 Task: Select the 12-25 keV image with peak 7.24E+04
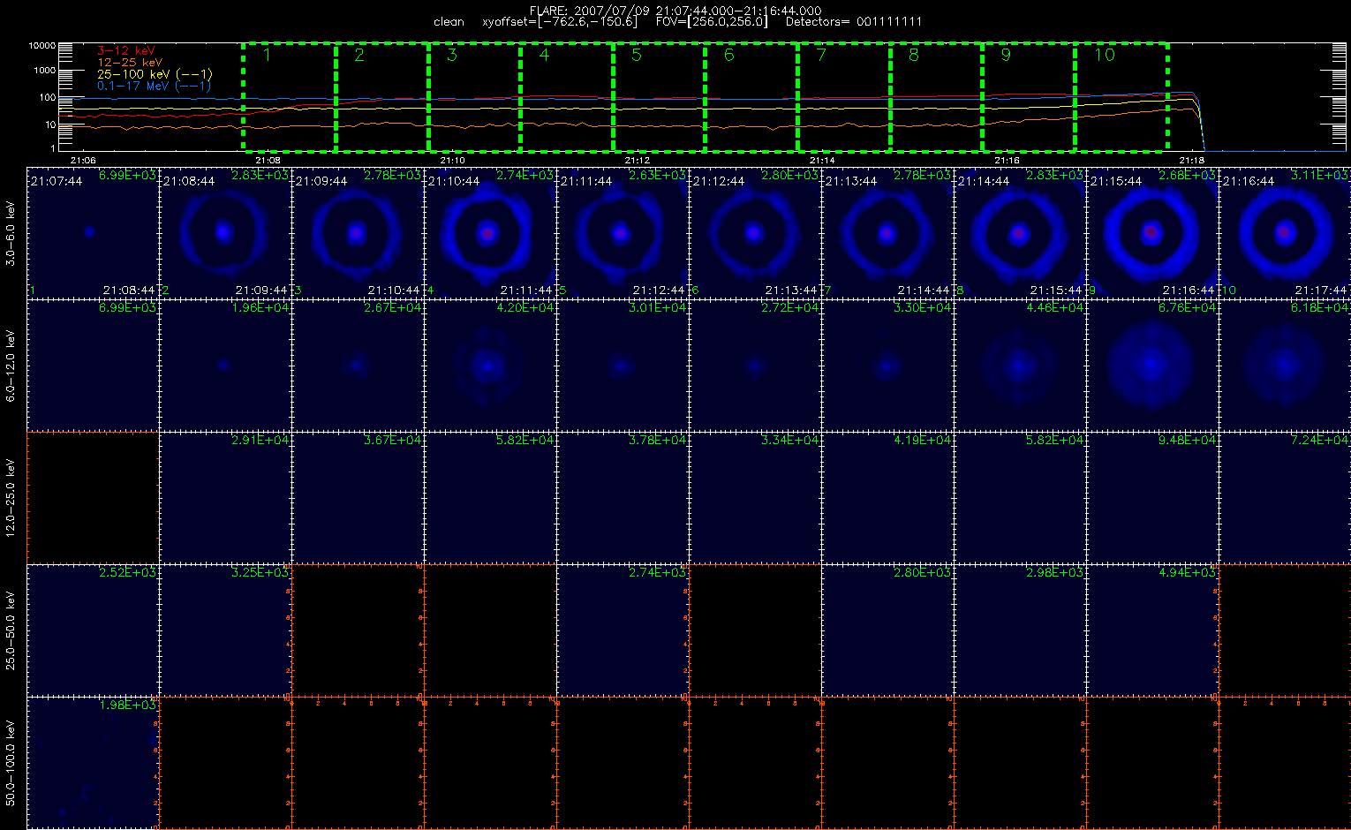(x=1285, y=498)
